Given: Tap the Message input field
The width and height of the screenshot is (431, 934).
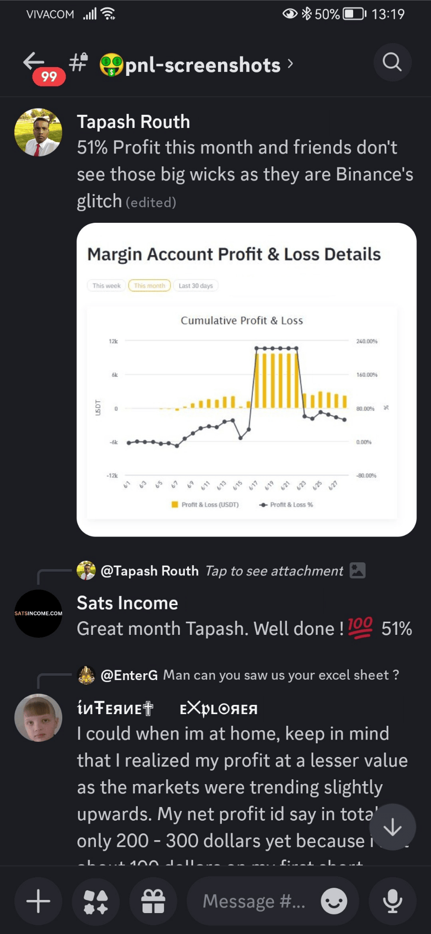Looking at the screenshot, I should 254,901.
